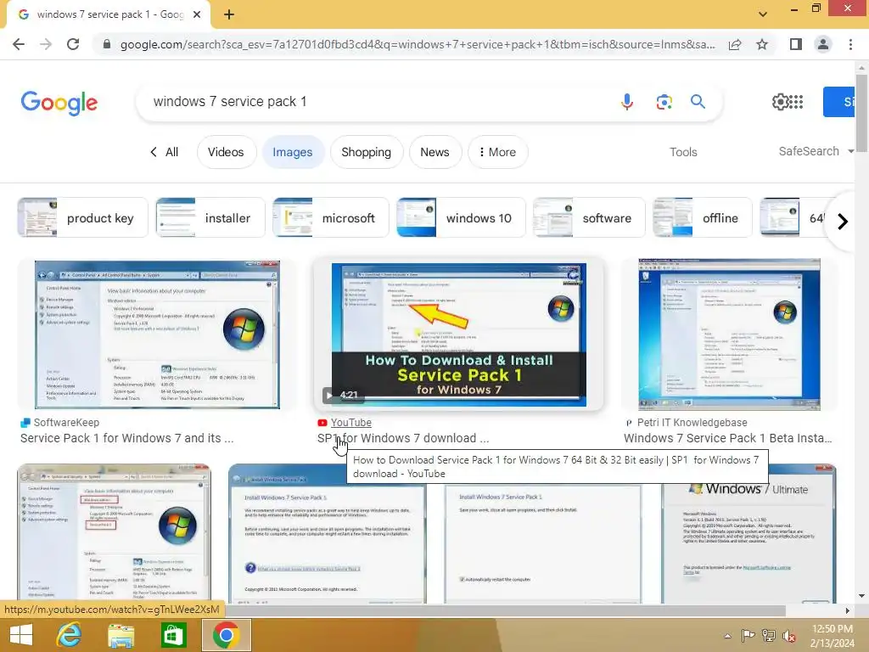
Task: Filter by microsoft chip
Action: (x=330, y=218)
